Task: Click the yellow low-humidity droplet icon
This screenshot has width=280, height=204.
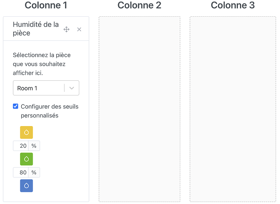Action: tap(27, 132)
